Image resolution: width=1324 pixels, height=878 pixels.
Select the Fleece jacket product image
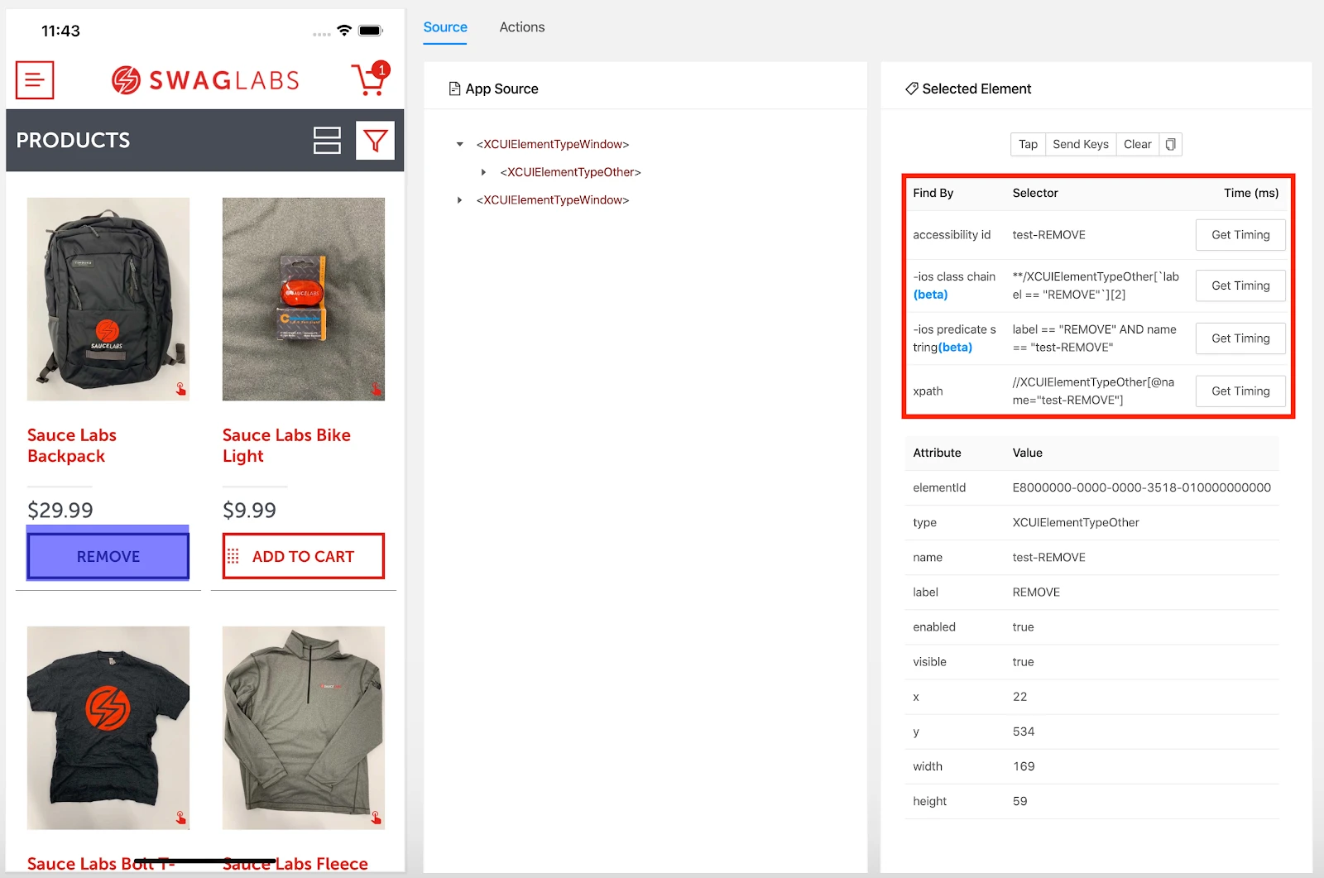click(x=304, y=727)
